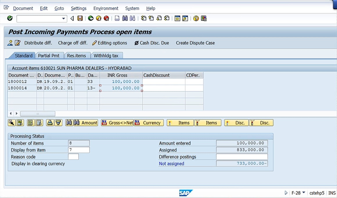The height and width of the screenshot is (198, 337).
Task: Open the SAP window menu icon left of Document
Action: 6,8
